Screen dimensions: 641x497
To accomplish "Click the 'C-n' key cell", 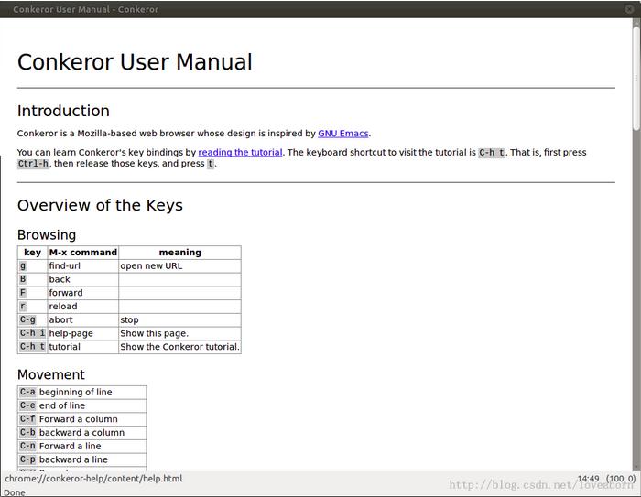I will pyautogui.click(x=27, y=447).
